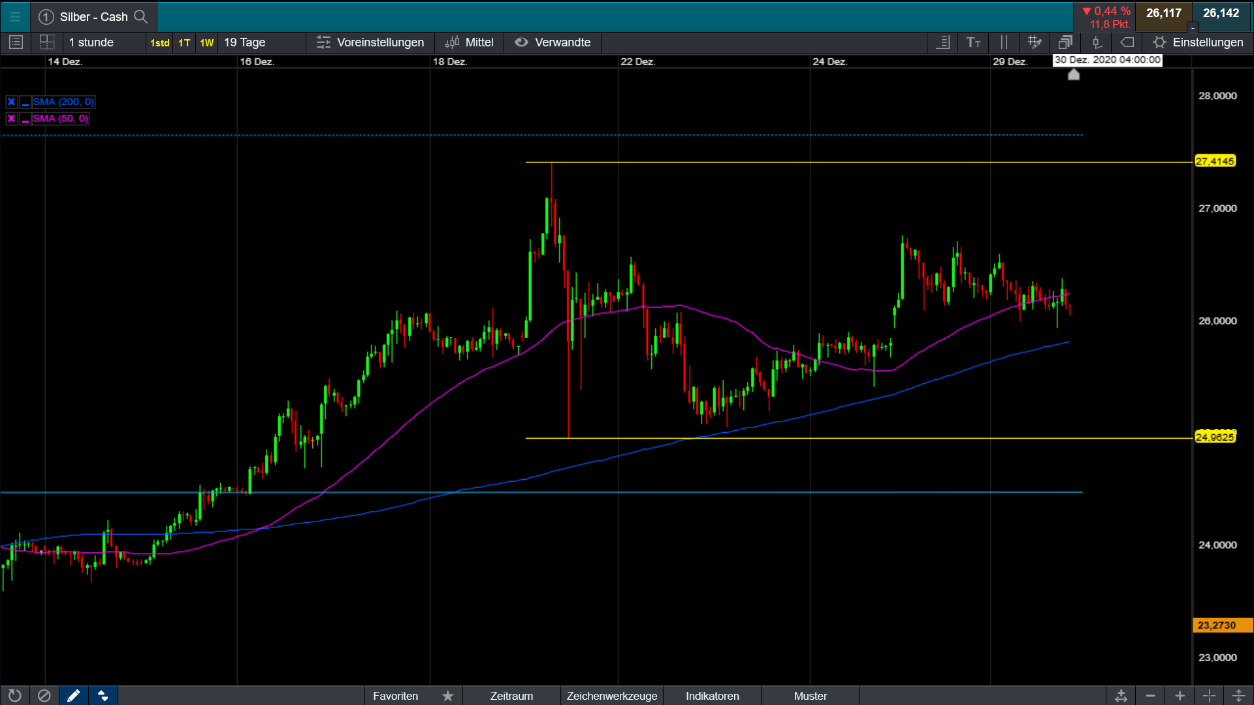
Task: Open the Zeichenwerkzeuge tab
Action: [x=611, y=696]
